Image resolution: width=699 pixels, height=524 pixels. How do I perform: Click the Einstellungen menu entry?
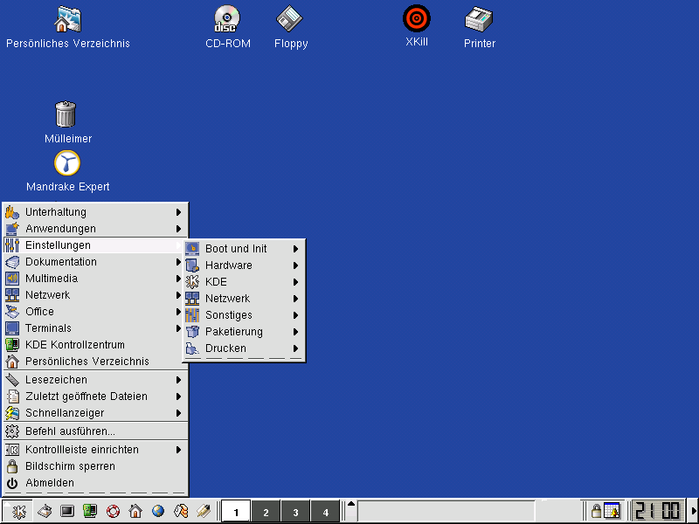tap(95, 245)
